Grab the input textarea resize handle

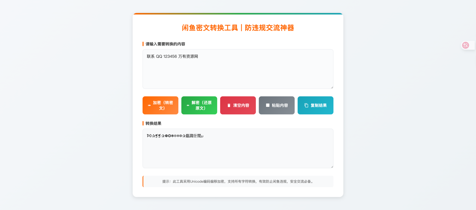point(332,87)
